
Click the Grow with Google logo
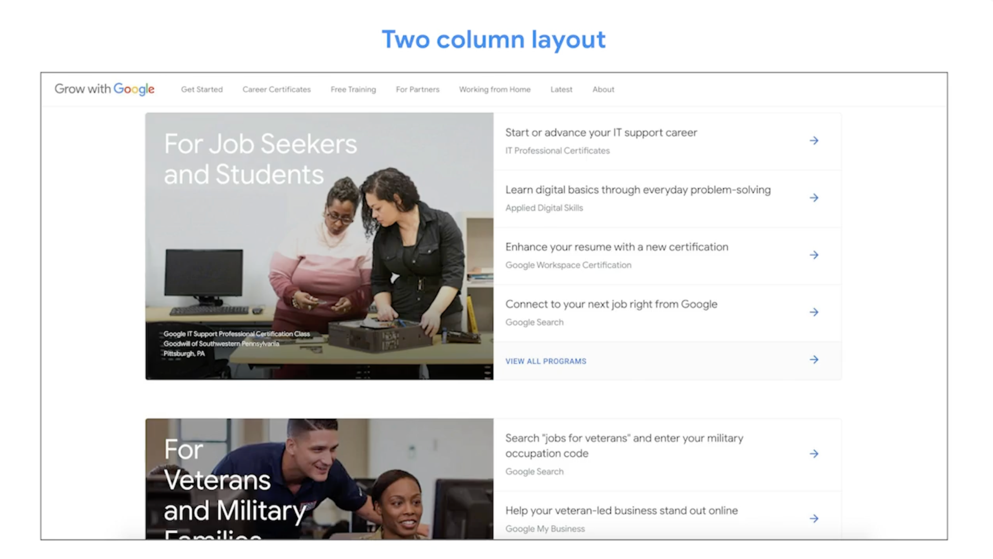click(104, 89)
